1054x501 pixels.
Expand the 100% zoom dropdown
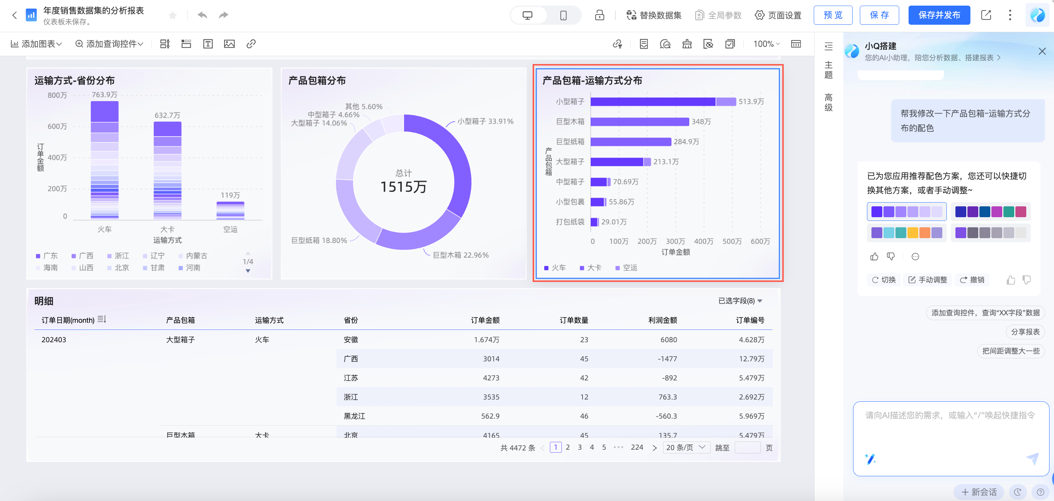[767, 44]
